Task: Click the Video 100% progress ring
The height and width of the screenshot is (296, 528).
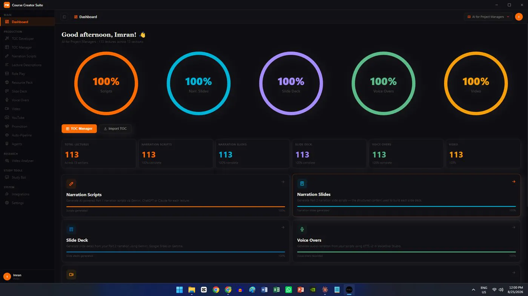Action: [x=476, y=83]
